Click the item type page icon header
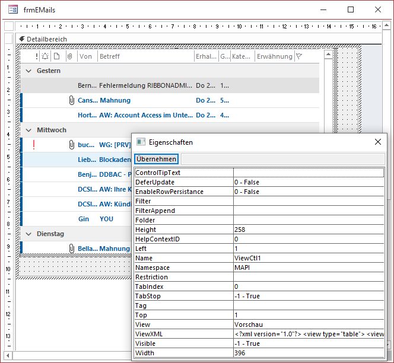 coord(56,56)
